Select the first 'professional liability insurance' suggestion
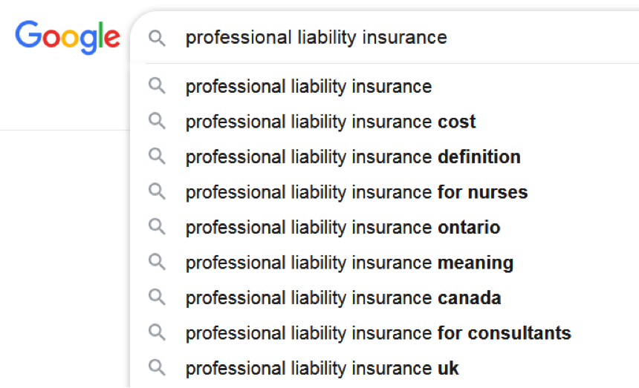Image resolution: width=639 pixels, height=388 pixels. click(308, 86)
